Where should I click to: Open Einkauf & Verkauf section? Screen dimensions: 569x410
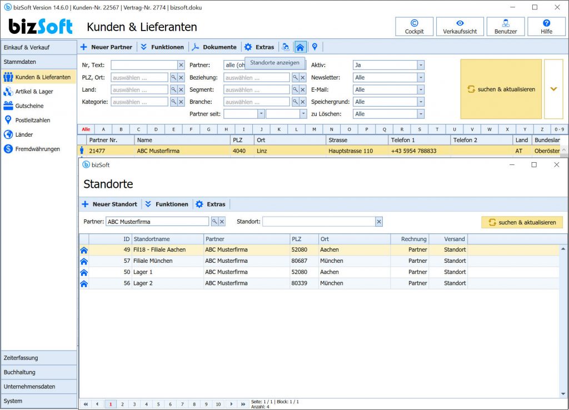[x=39, y=48]
